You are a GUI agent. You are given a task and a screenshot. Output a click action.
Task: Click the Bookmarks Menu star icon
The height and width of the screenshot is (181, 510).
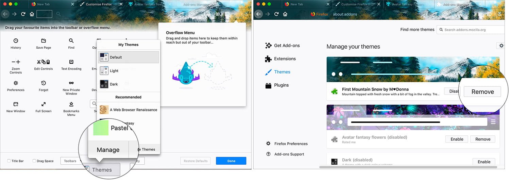click(71, 104)
